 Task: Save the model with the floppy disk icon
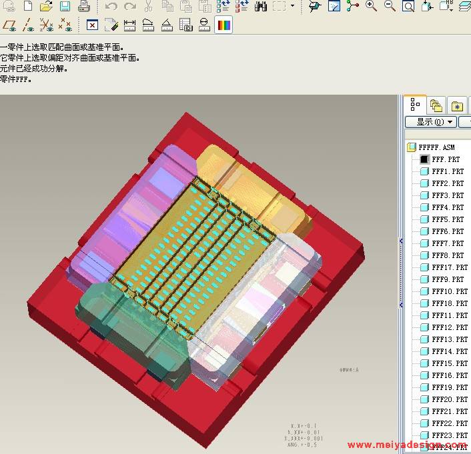(65, 7)
